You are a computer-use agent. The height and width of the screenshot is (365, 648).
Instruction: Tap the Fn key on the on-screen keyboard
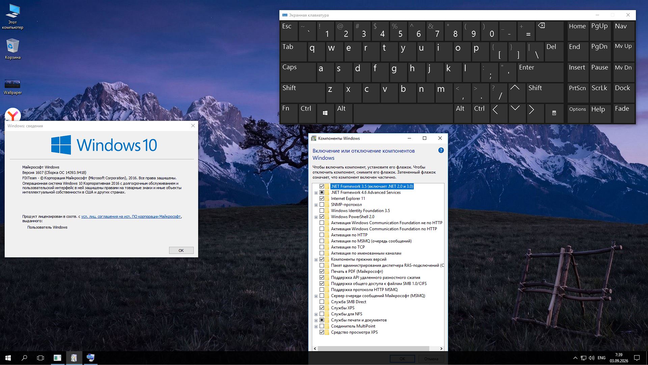[289, 113]
